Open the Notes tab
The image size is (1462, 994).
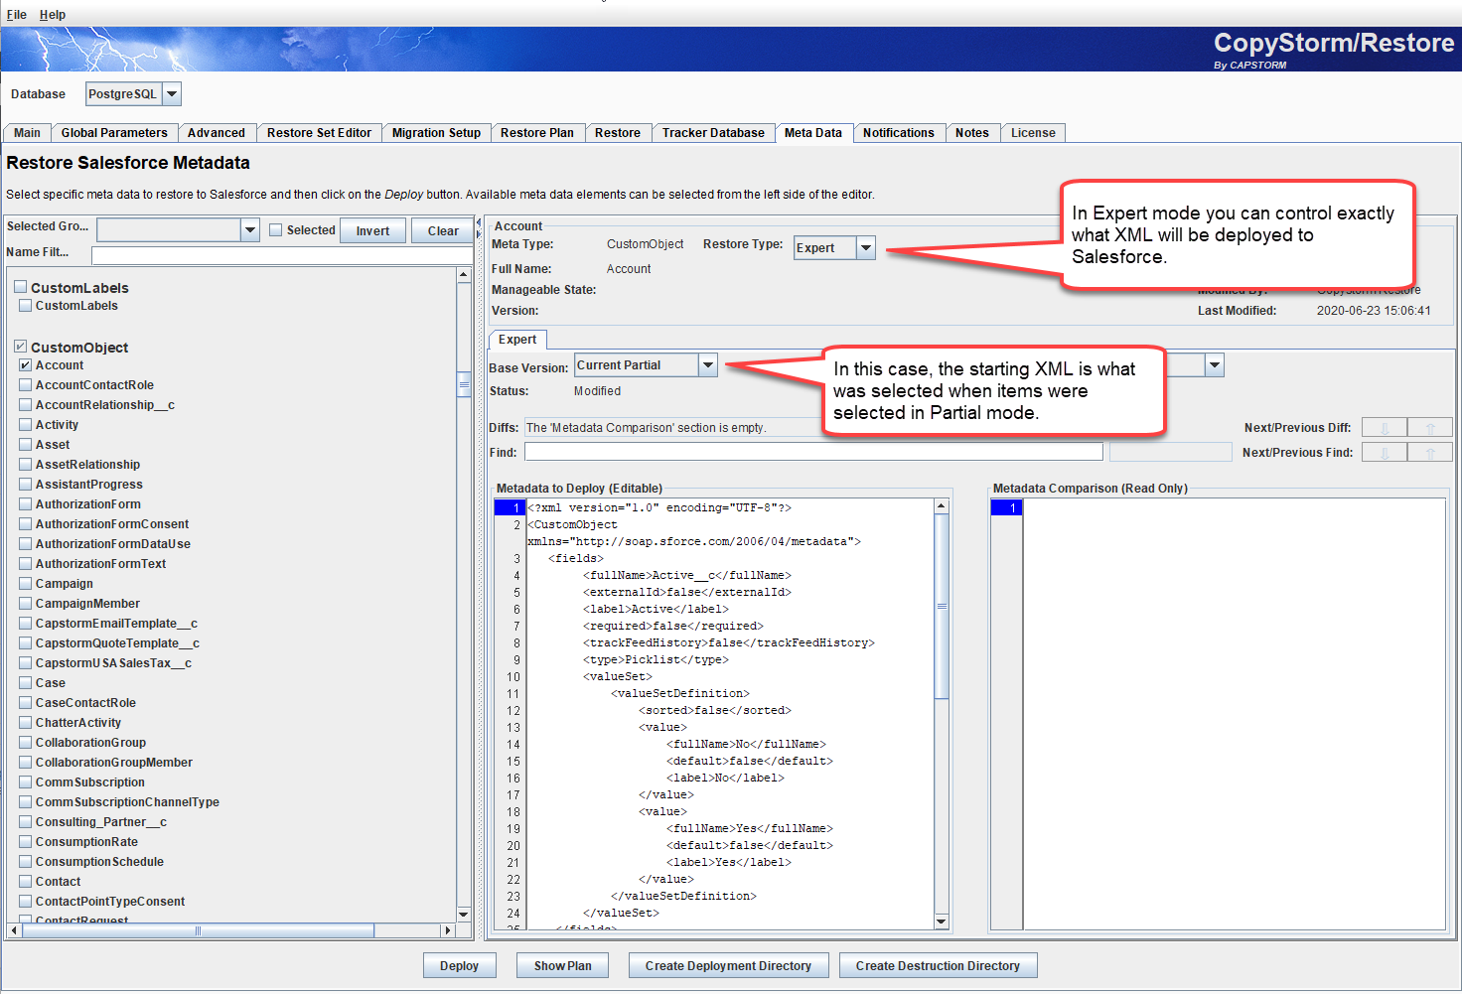[971, 133]
